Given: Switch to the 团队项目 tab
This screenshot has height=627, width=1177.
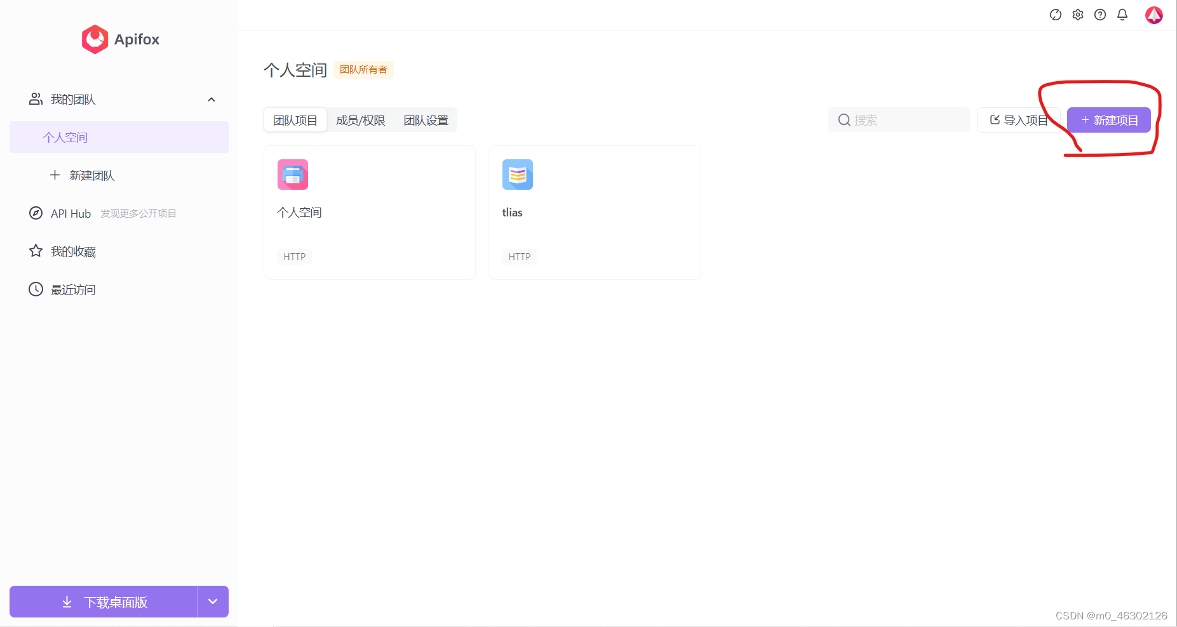Looking at the screenshot, I should point(295,120).
